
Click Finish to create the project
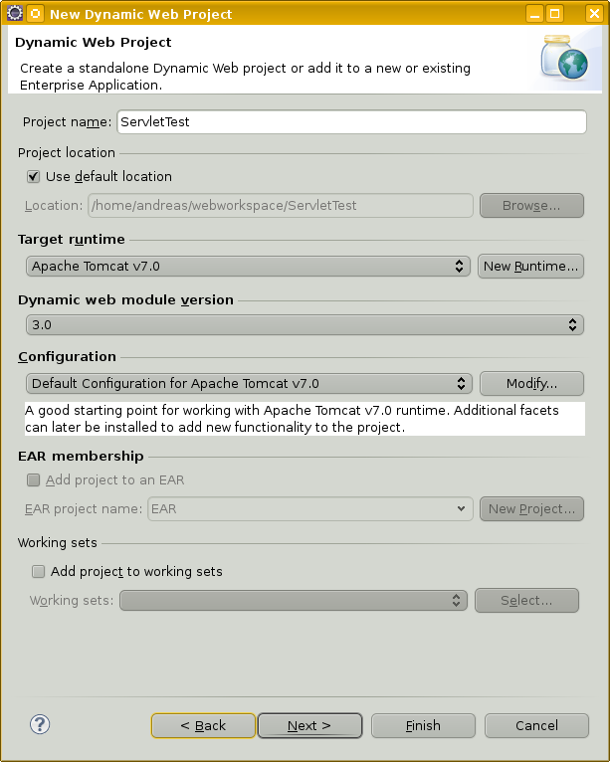pos(423,725)
